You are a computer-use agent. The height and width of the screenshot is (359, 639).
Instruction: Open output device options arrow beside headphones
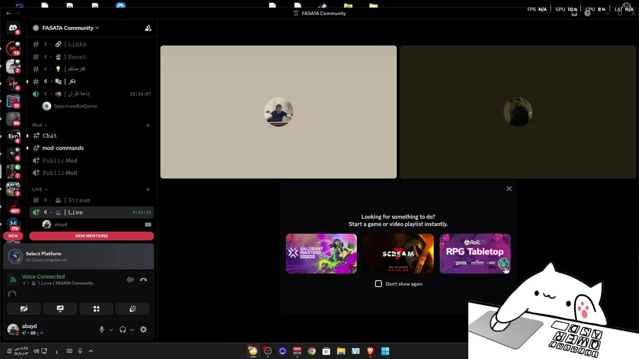tap(132, 330)
